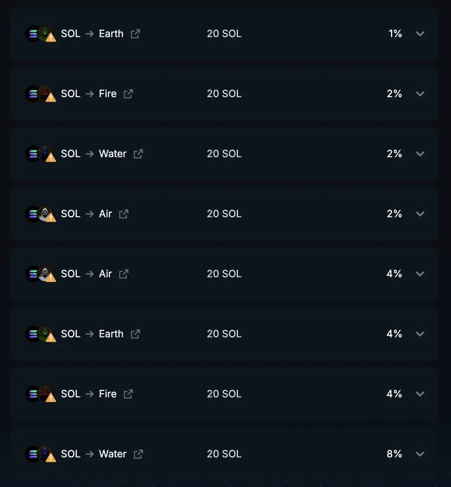
Task: Open external link for SOL to Fire 2% row
Action: click(x=128, y=94)
